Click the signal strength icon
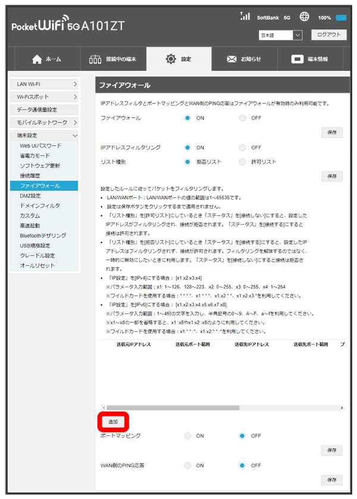Screen dimensions: 357x499 [245, 17]
